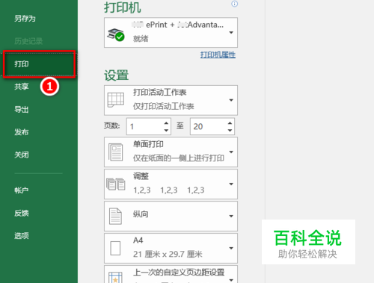Open the 反馈 (Feedback) page

(22, 213)
